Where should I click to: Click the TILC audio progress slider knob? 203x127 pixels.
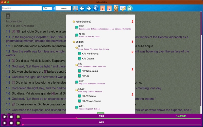pos(77,118)
